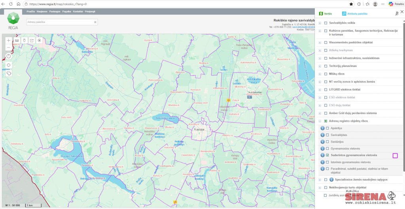Open the Pradžia menu item
This screenshot has width=405, height=209.
pyautogui.click(x=31, y=11)
